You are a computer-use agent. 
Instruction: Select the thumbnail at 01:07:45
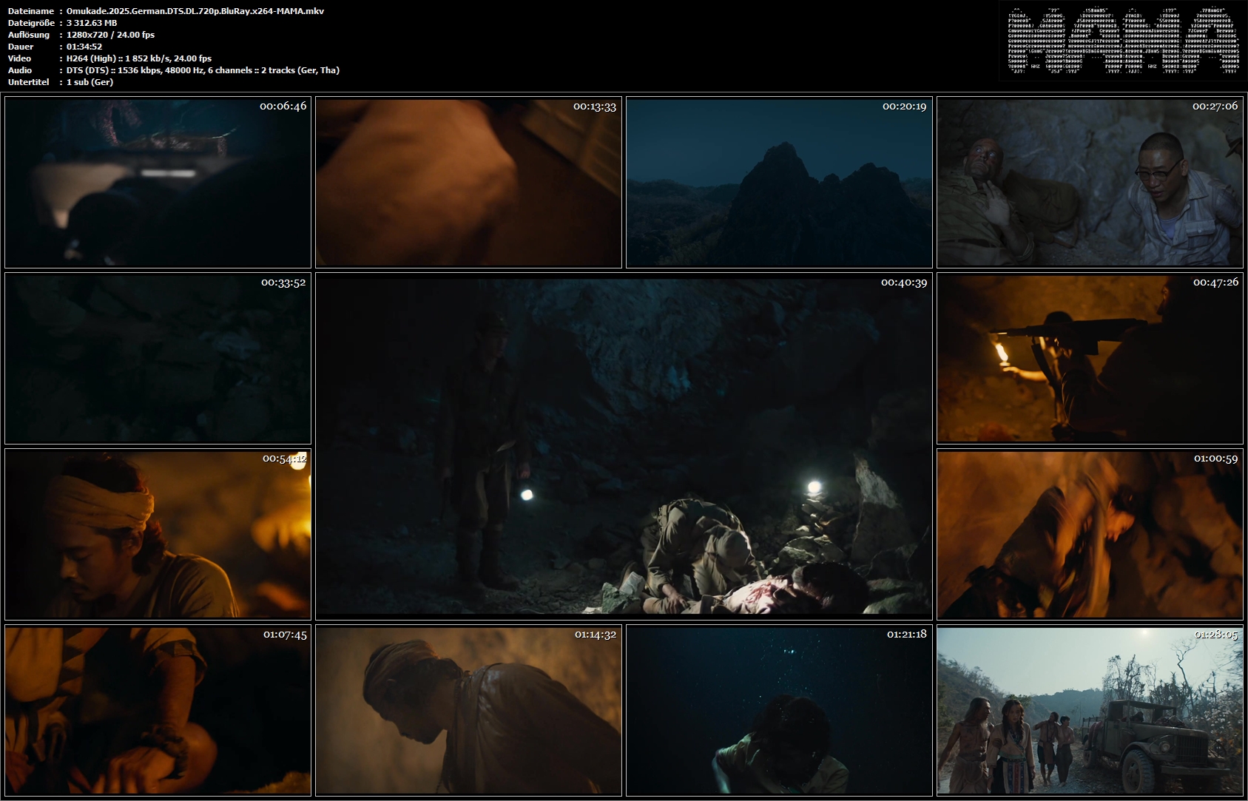point(158,710)
